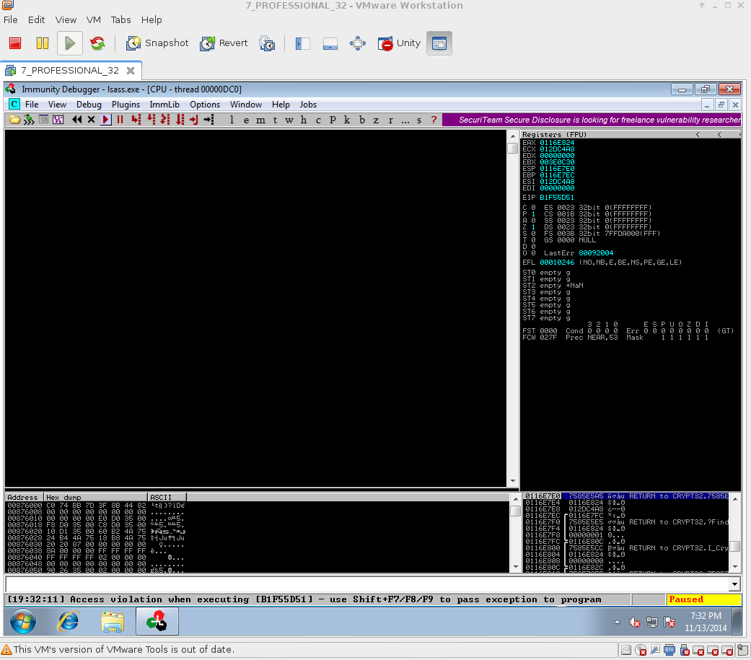Enter full screen mode icon

coord(358,43)
